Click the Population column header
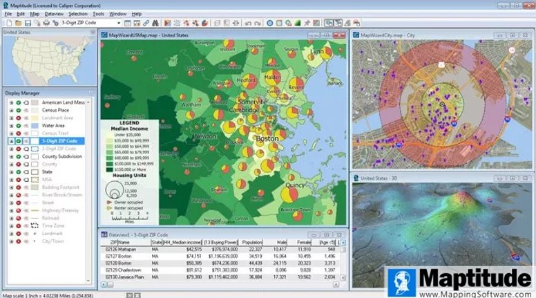This screenshot has height=298, width=536. [x=251, y=242]
